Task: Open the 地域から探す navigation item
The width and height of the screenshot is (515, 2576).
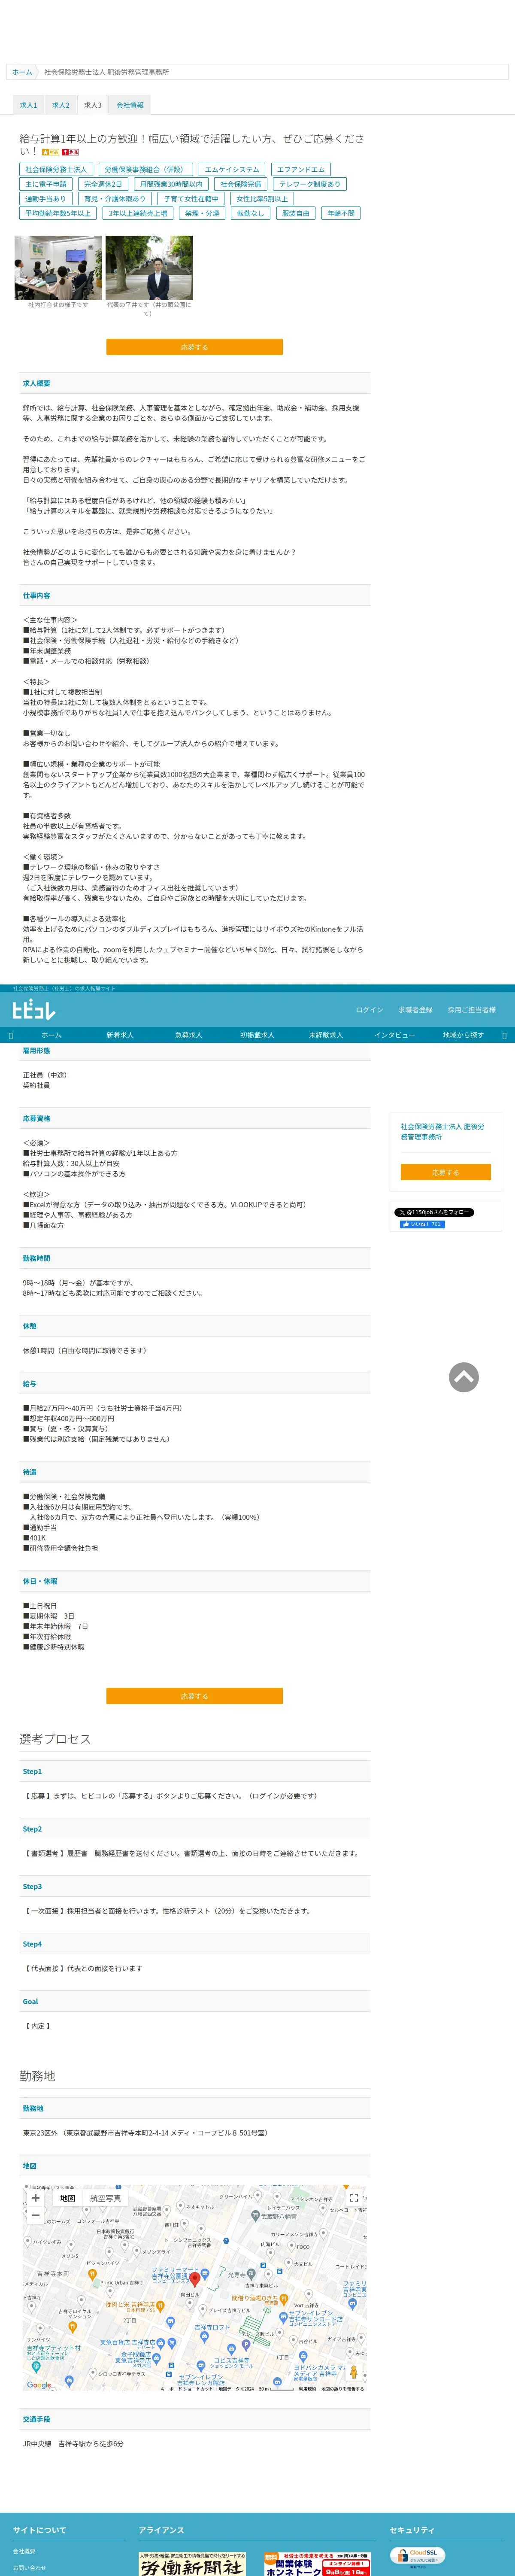Action: coord(463,1035)
